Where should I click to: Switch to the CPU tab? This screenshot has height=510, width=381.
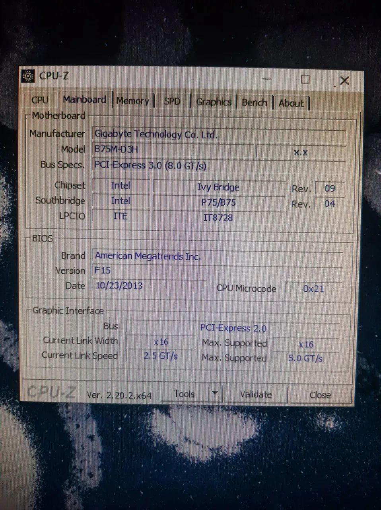tap(41, 100)
